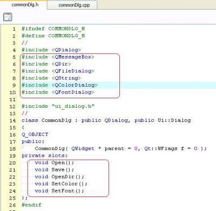Screen dimensions: 216x211
Task: Click '#endif' on line 26
Action: [31, 205]
